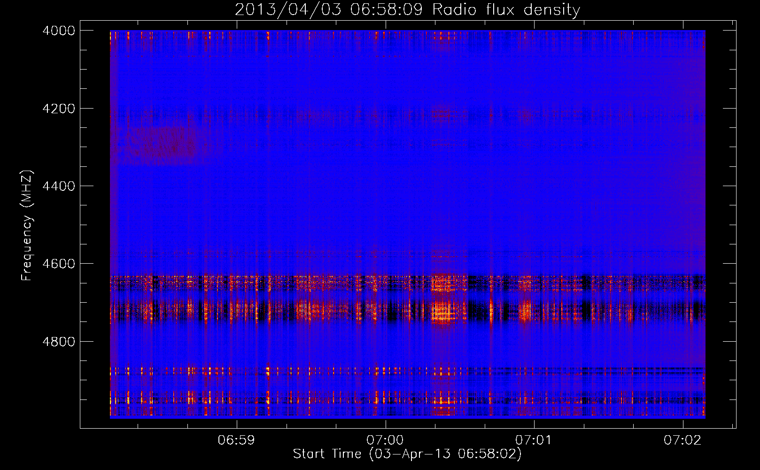The width and height of the screenshot is (760, 470).
Task: Select the 4600 frequency tick label
Action: tap(59, 264)
